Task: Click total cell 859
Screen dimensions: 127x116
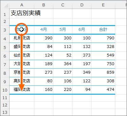Action: click(103, 73)
